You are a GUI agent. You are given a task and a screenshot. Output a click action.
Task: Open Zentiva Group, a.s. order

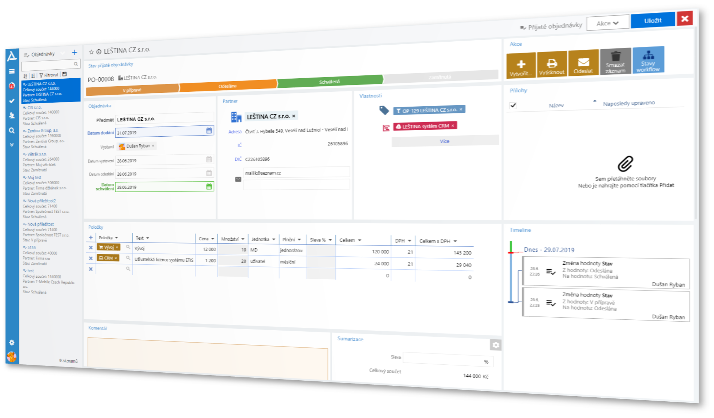[50, 138]
